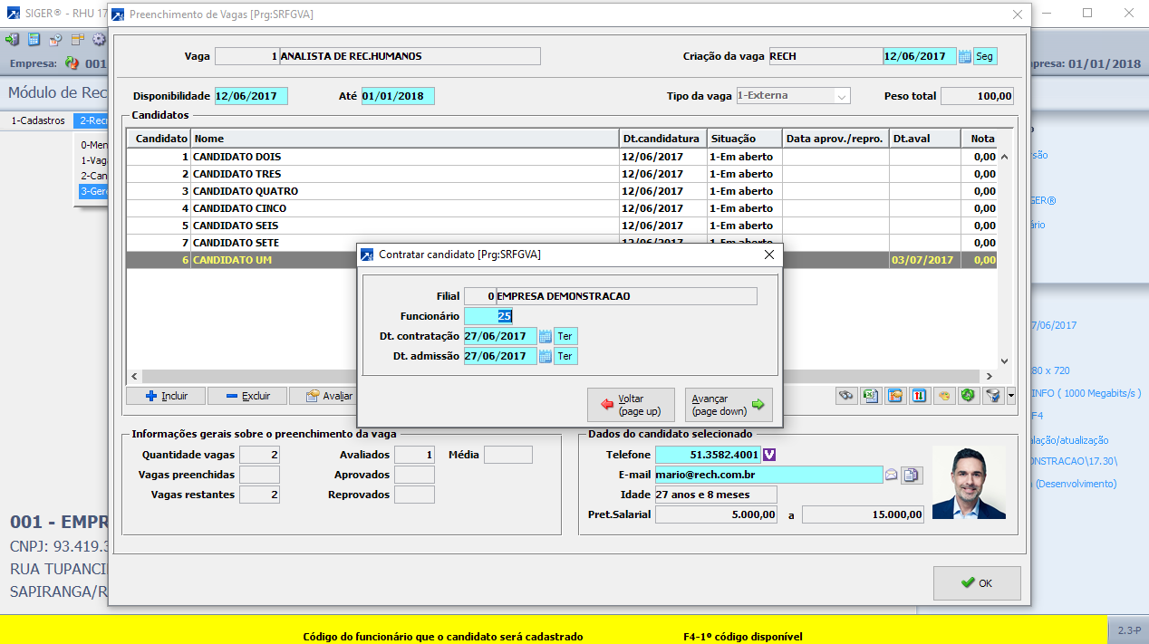Click the envelope icon beside E-mail
This screenshot has width=1149, height=644.
coord(891,475)
